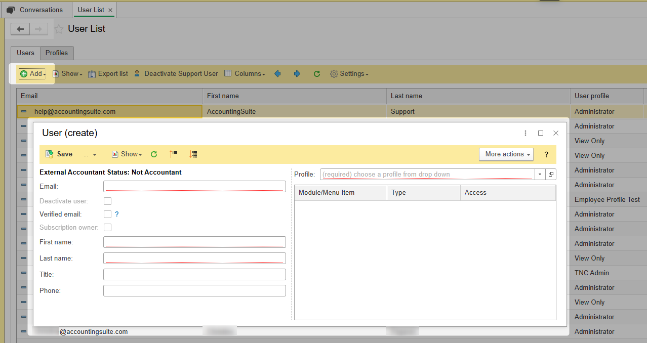Click the open button beside Profile field
647x343 pixels.
click(551, 175)
